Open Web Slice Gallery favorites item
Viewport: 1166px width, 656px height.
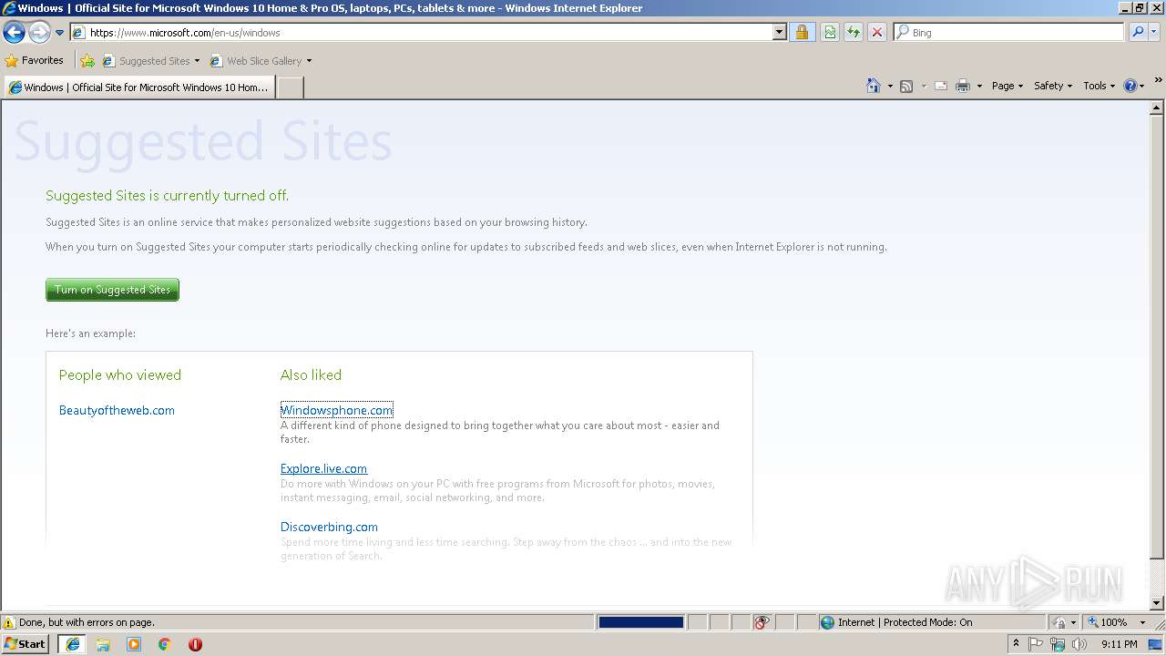pos(261,61)
